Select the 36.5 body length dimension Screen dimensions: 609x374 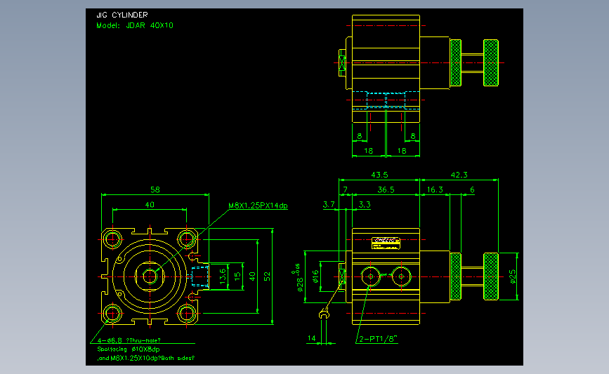386,189
